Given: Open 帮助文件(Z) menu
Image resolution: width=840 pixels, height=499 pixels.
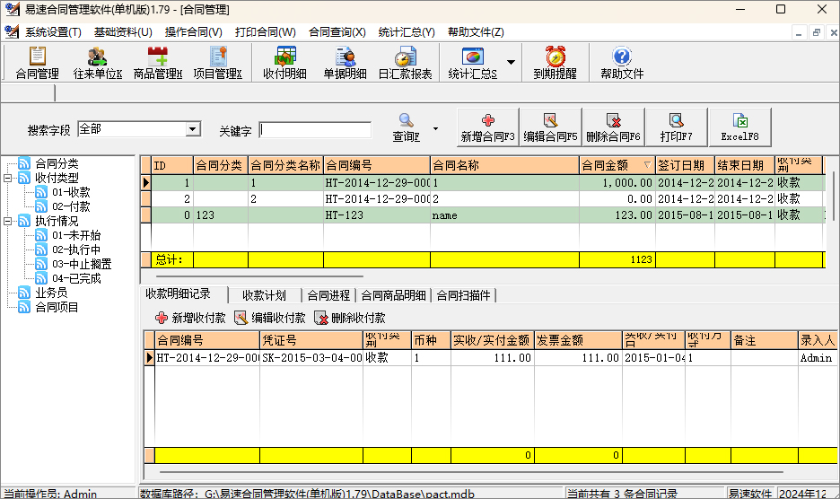Looking at the screenshot, I should coord(476,32).
